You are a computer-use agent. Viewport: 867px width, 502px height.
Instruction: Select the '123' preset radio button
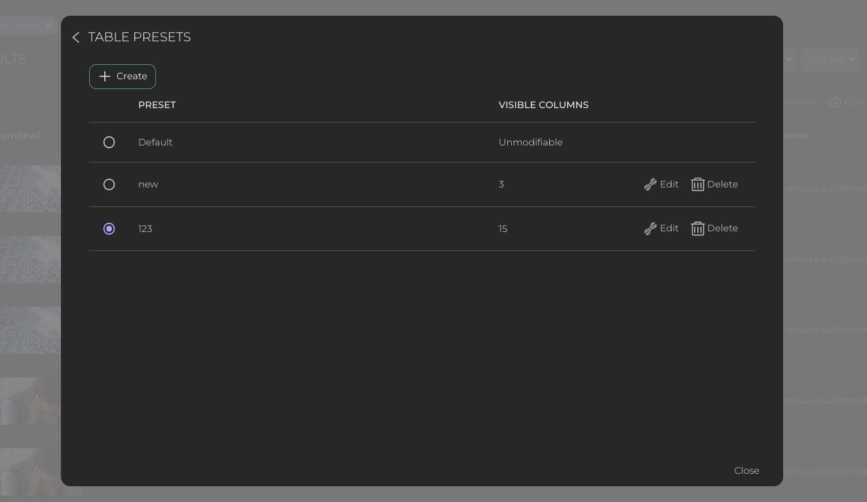[x=109, y=229]
